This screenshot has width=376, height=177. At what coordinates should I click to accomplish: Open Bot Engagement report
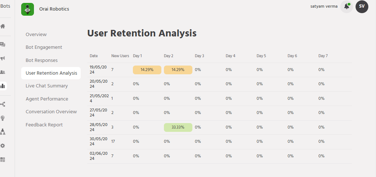[x=44, y=47]
